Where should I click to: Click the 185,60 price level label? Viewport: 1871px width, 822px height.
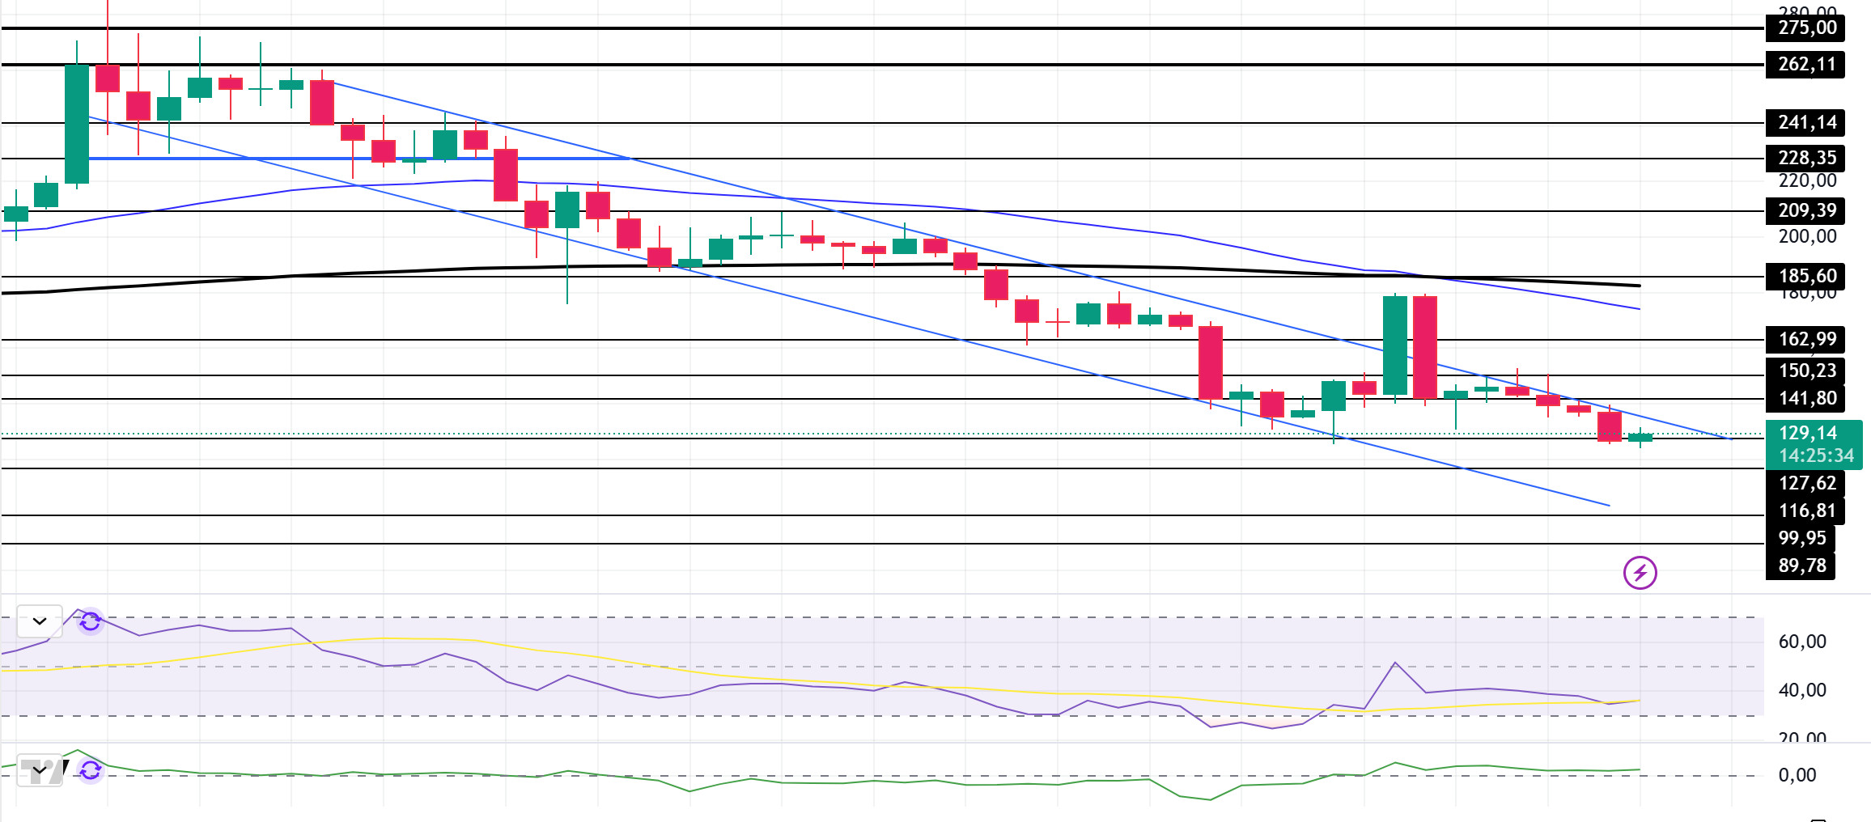(x=1805, y=276)
